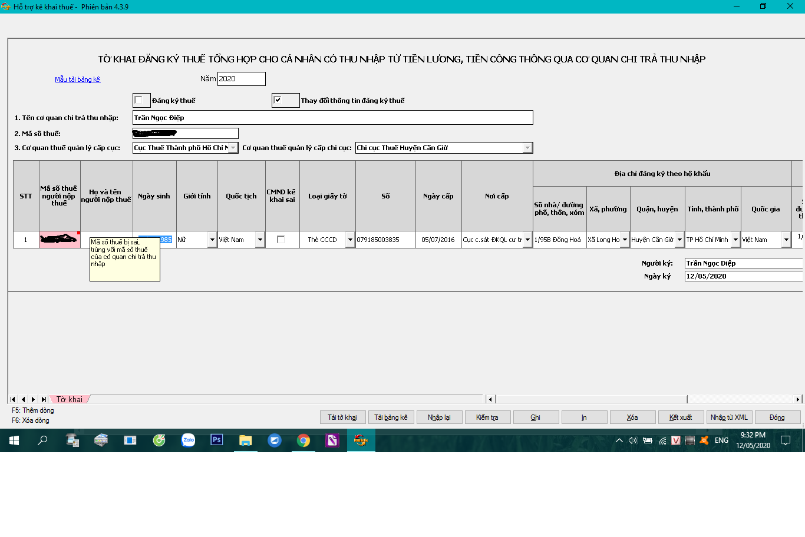This screenshot has height=537, width=805.
Task: Click the Kiểm tra button
Action: pos(487,417)
